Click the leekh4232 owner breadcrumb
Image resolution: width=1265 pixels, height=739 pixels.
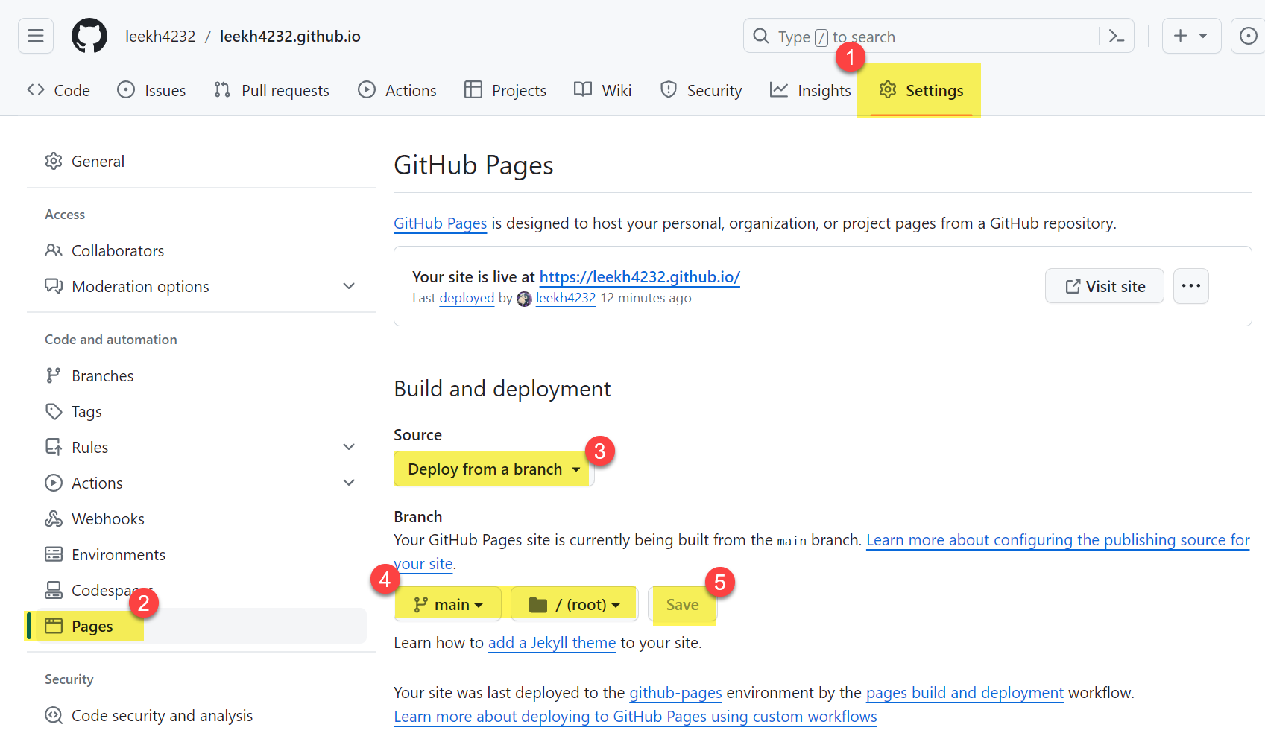160,37
